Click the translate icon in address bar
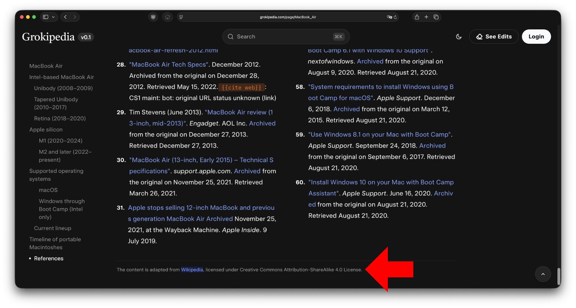This screenshot has width=576, height=308. (x=389, y=17)
